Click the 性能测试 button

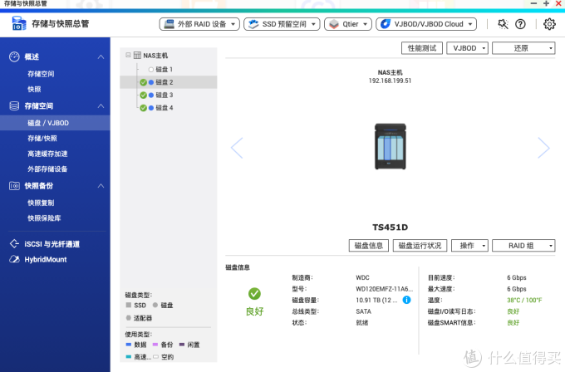[422, 48]
